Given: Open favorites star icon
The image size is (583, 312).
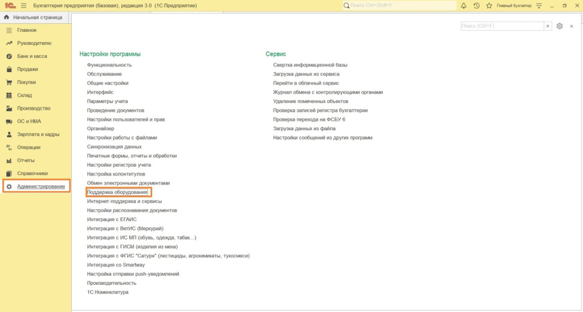Looking at the screenshot, I should (489, 6).
